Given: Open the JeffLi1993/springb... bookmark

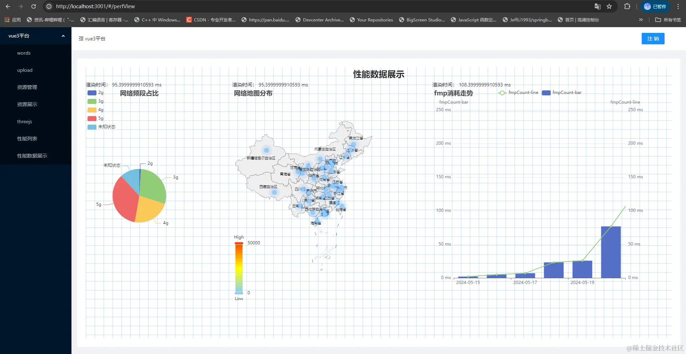Looking at the screenshot, I should tap(527, 20).
